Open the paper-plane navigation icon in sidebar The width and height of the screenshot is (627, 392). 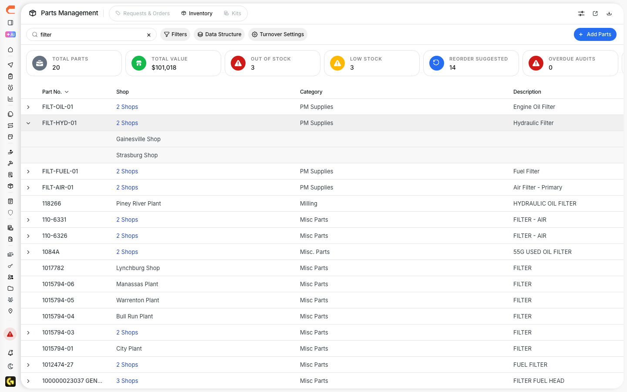tap(10, 65)
